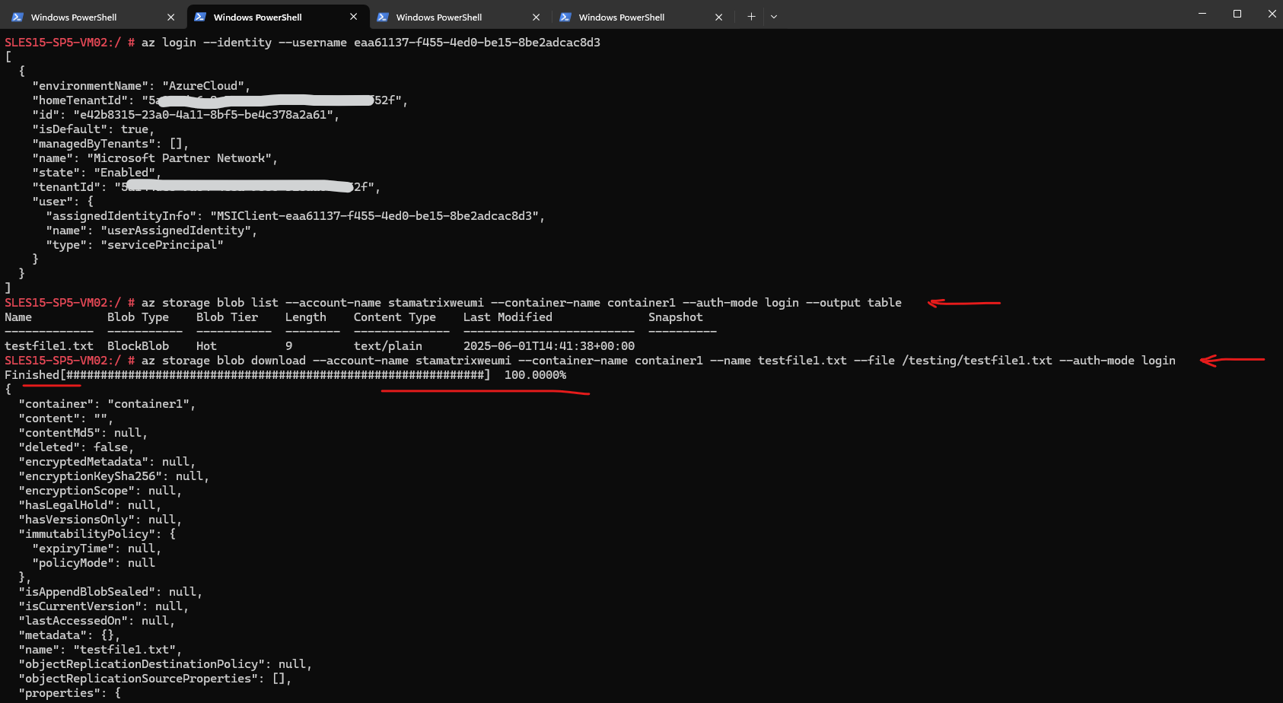Click the 'az storage blob download' command
This screenshot has height=703, width=1283.
click(x=658, y=361)
